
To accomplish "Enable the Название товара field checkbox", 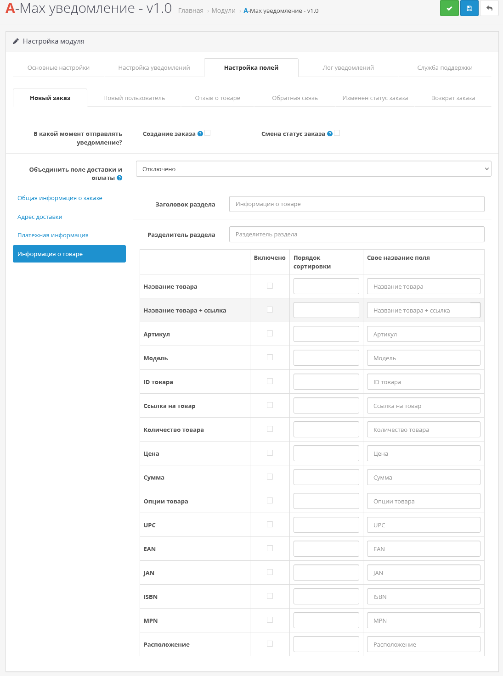I will pyautogui.click(x=270, y=286).
